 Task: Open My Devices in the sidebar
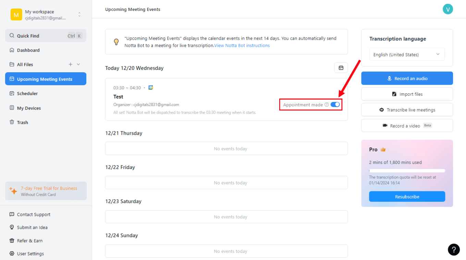(x=46, y=108)
